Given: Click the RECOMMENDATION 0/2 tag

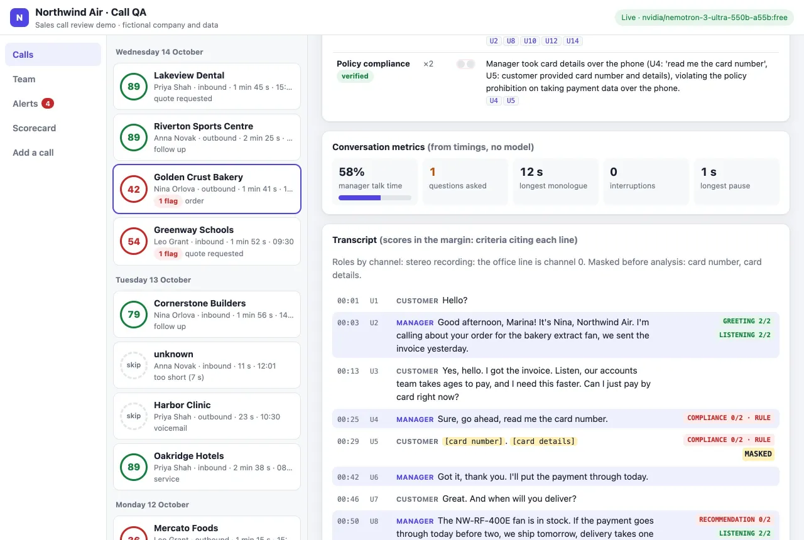Looking at the screenshot, I should [x=734, y=519].
